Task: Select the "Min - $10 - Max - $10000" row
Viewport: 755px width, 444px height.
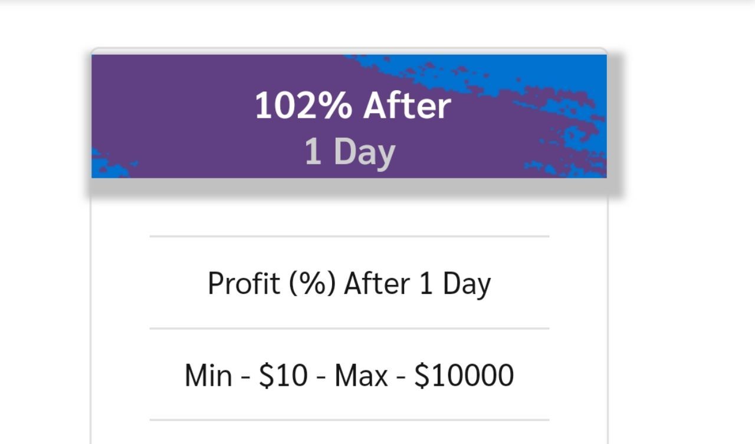Action: [349, 375]
